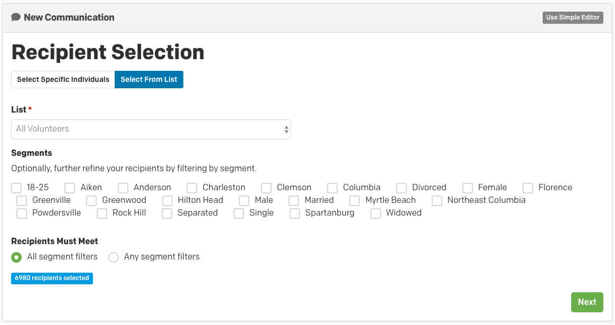Choose the Select From List tab

tap(149, 80)
